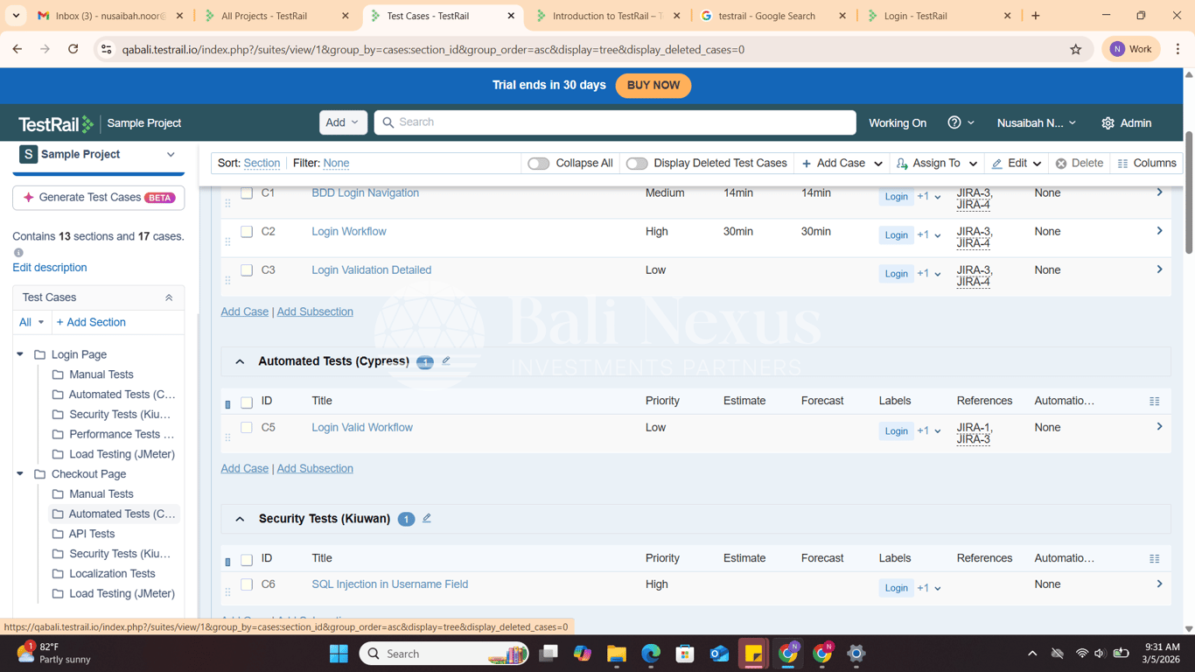1195x672 pixels.
Task: Open Outlook from the taskbar
Action: [x=719, y=654]
